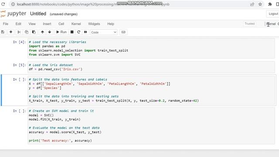Open the Insert menu
279x157 pixels.
tap(47, 24)
